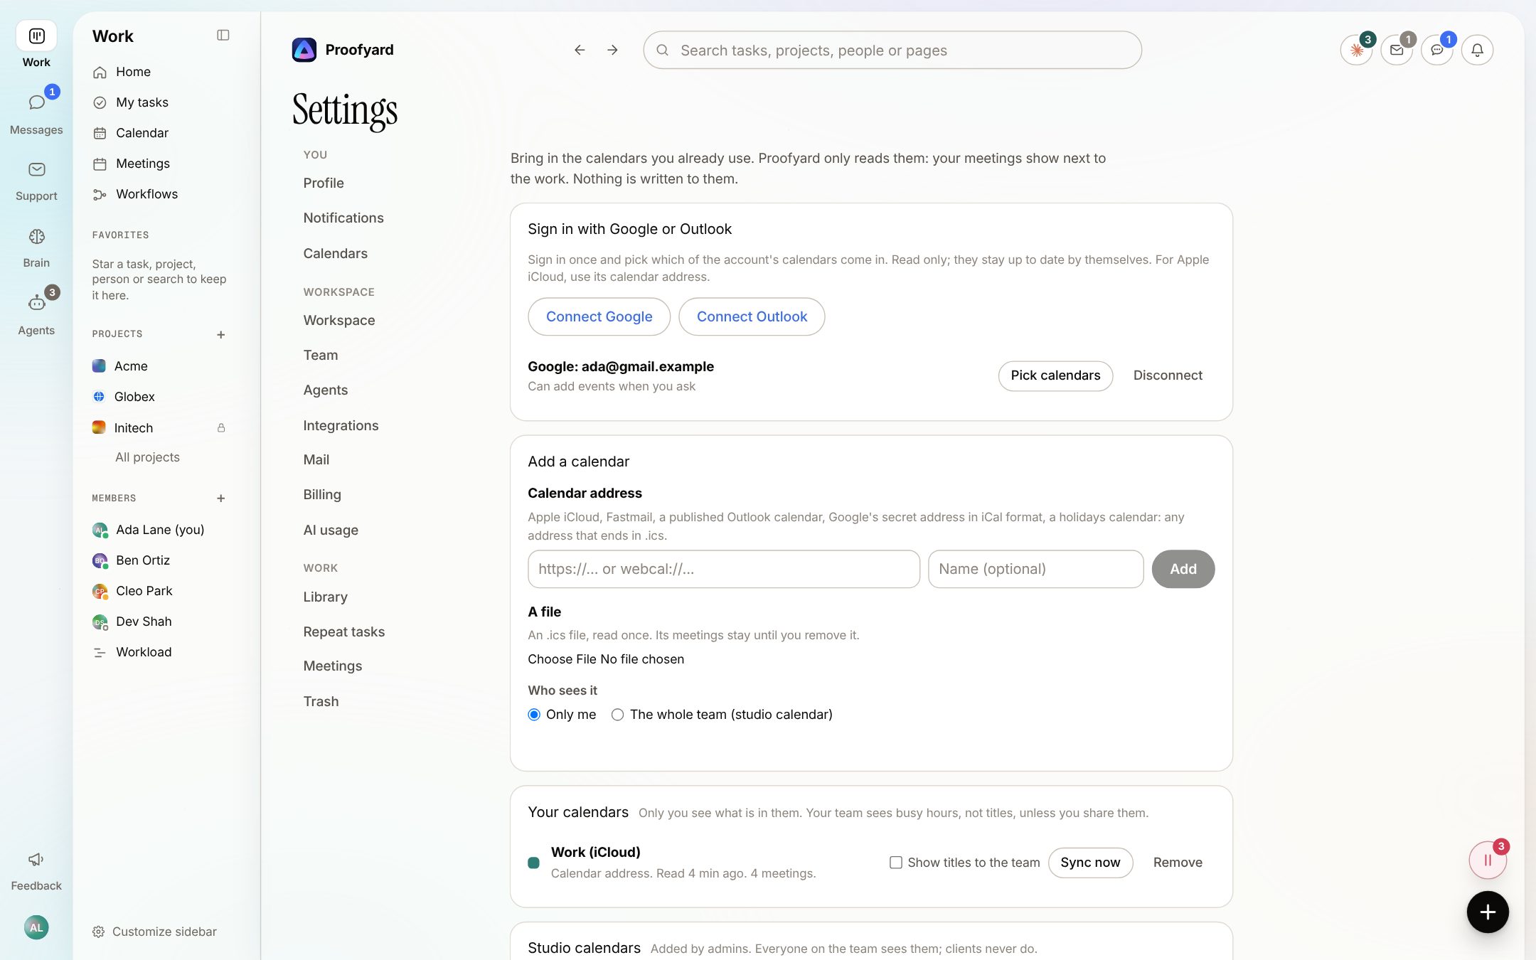The width and height of the screenshot is (1536, 960).
Task: Remove the Work (iCloud) calendar
Action: pos(1178,863)
